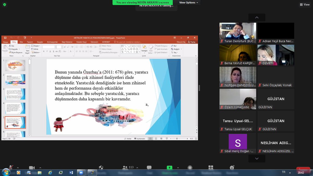Screen dimensions: 313x176
Task: Toggle the Zoom camera video button
Action: [x=32, y=168]
